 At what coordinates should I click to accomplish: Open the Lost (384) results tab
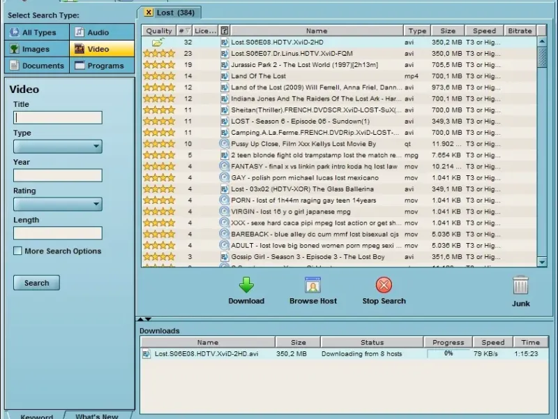tap(176, 13)
